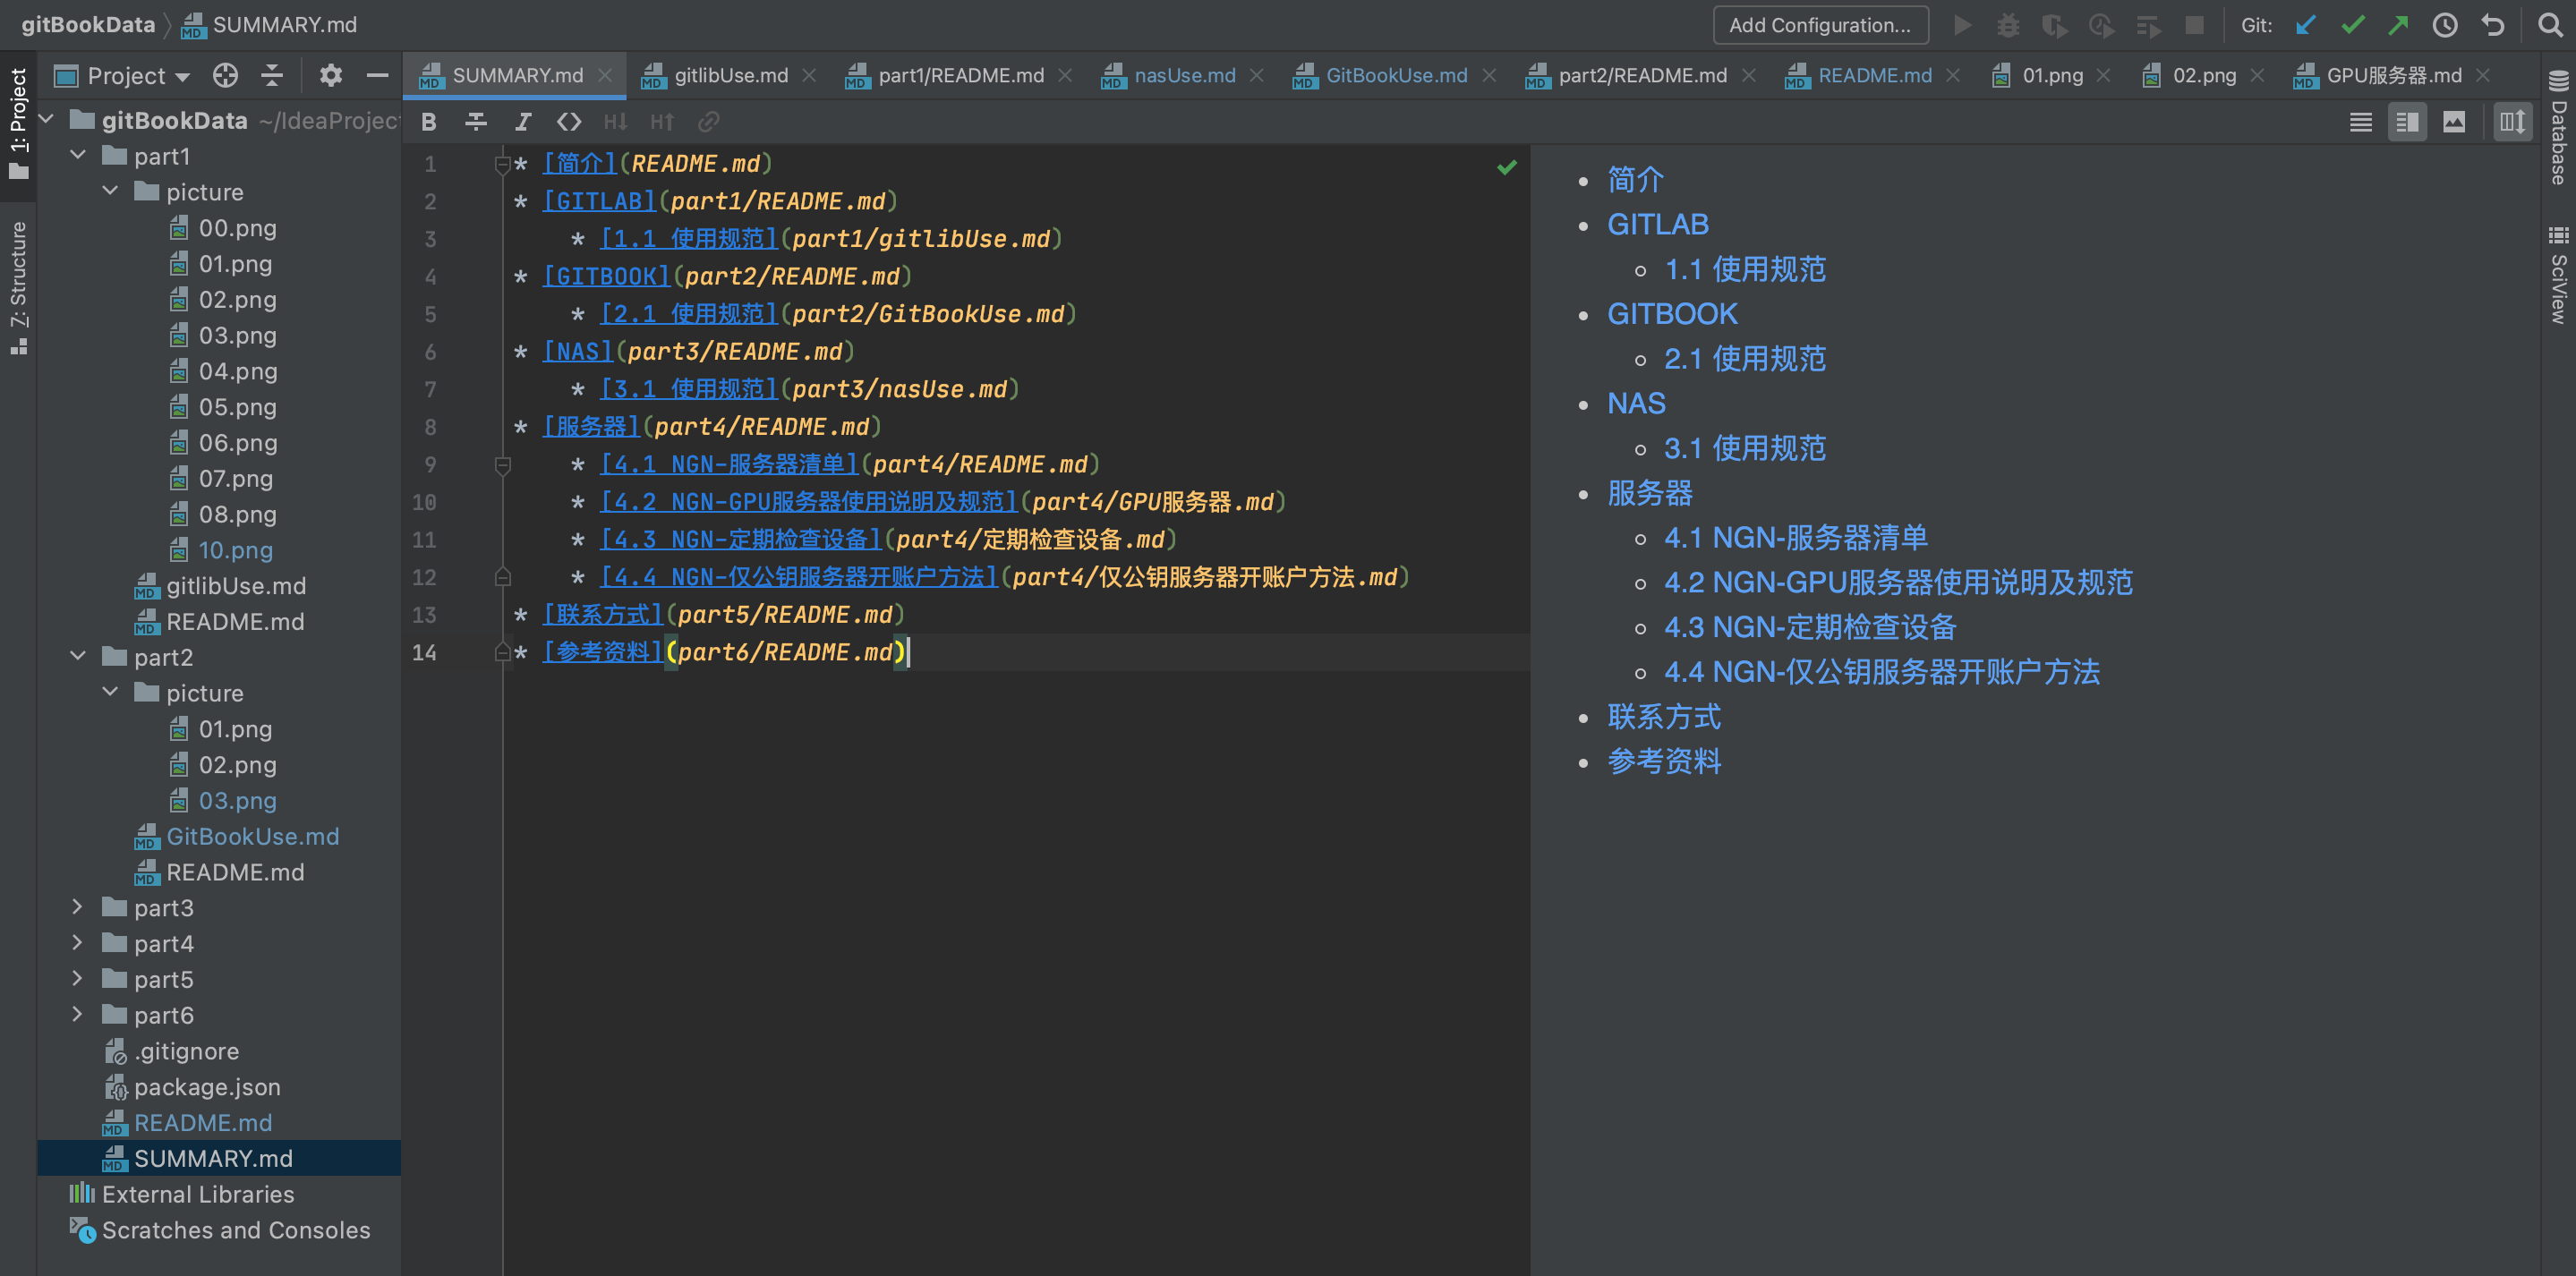The width and height of the screenshot is (2576, 1276).
Task: Select package.json in project tree
Action: 206,1086
